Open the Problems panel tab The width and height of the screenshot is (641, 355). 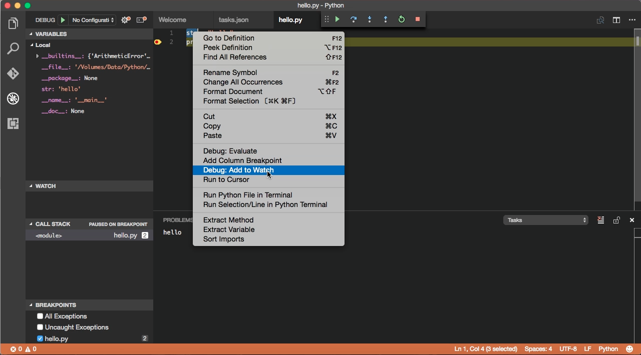click(178, 220)
